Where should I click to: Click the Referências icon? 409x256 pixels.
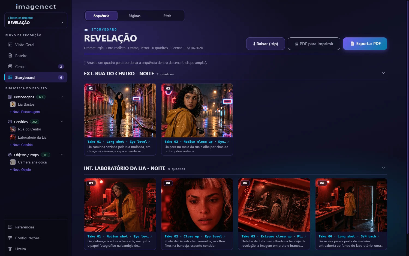10,227
